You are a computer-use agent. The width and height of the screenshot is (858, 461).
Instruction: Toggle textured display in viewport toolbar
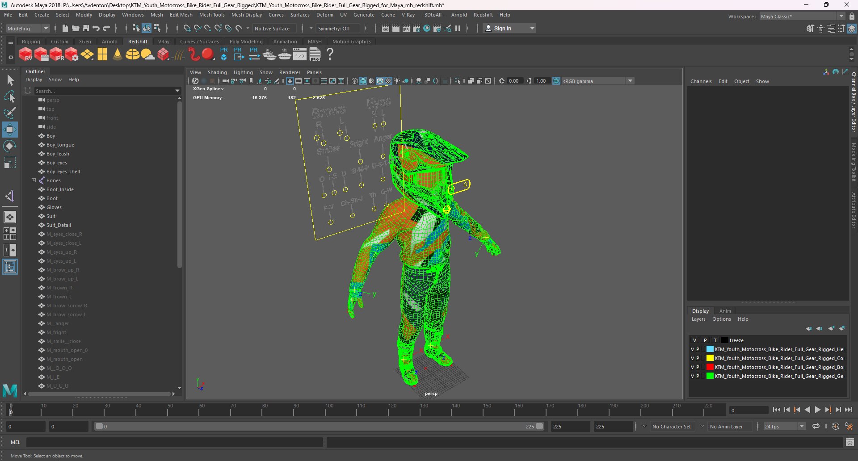pos(388,81)
